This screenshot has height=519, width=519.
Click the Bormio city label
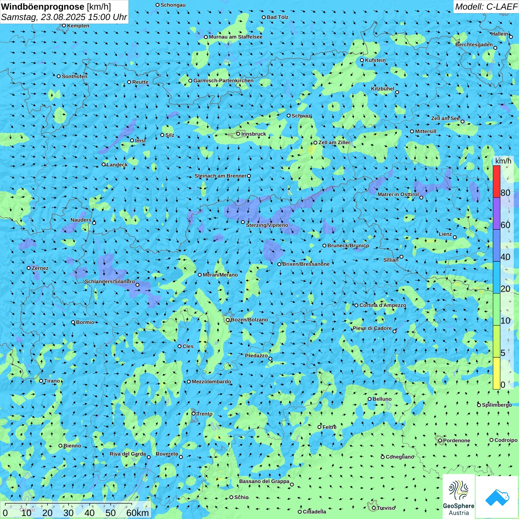(x=85, y=322)
